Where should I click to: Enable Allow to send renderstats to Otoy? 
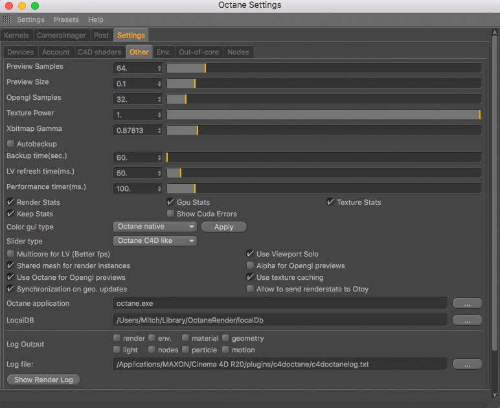[x=250, y=289]
